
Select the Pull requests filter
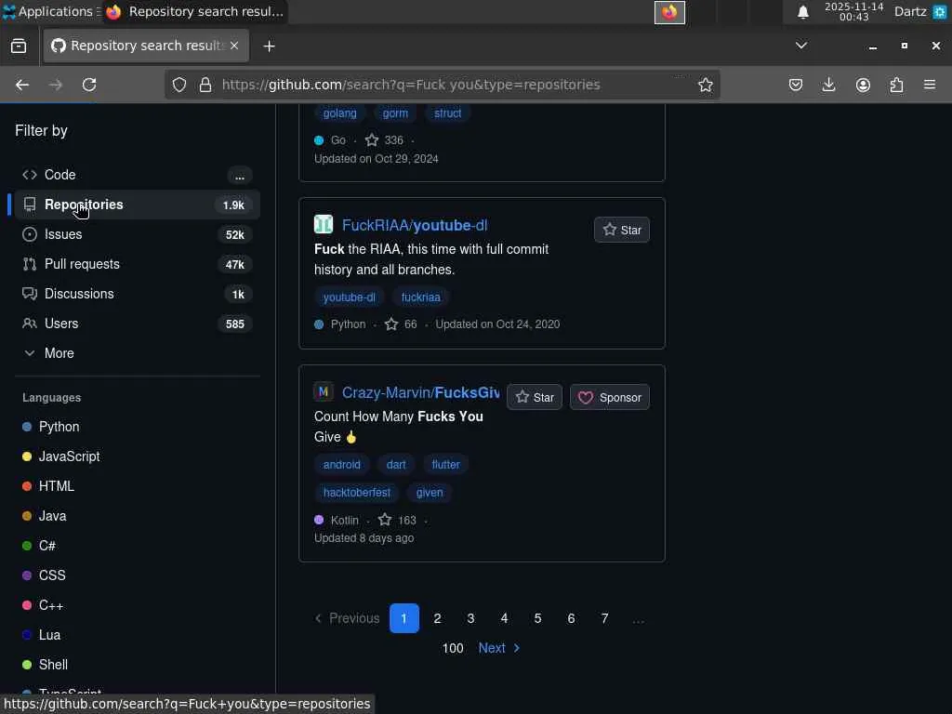coord(138,264)
